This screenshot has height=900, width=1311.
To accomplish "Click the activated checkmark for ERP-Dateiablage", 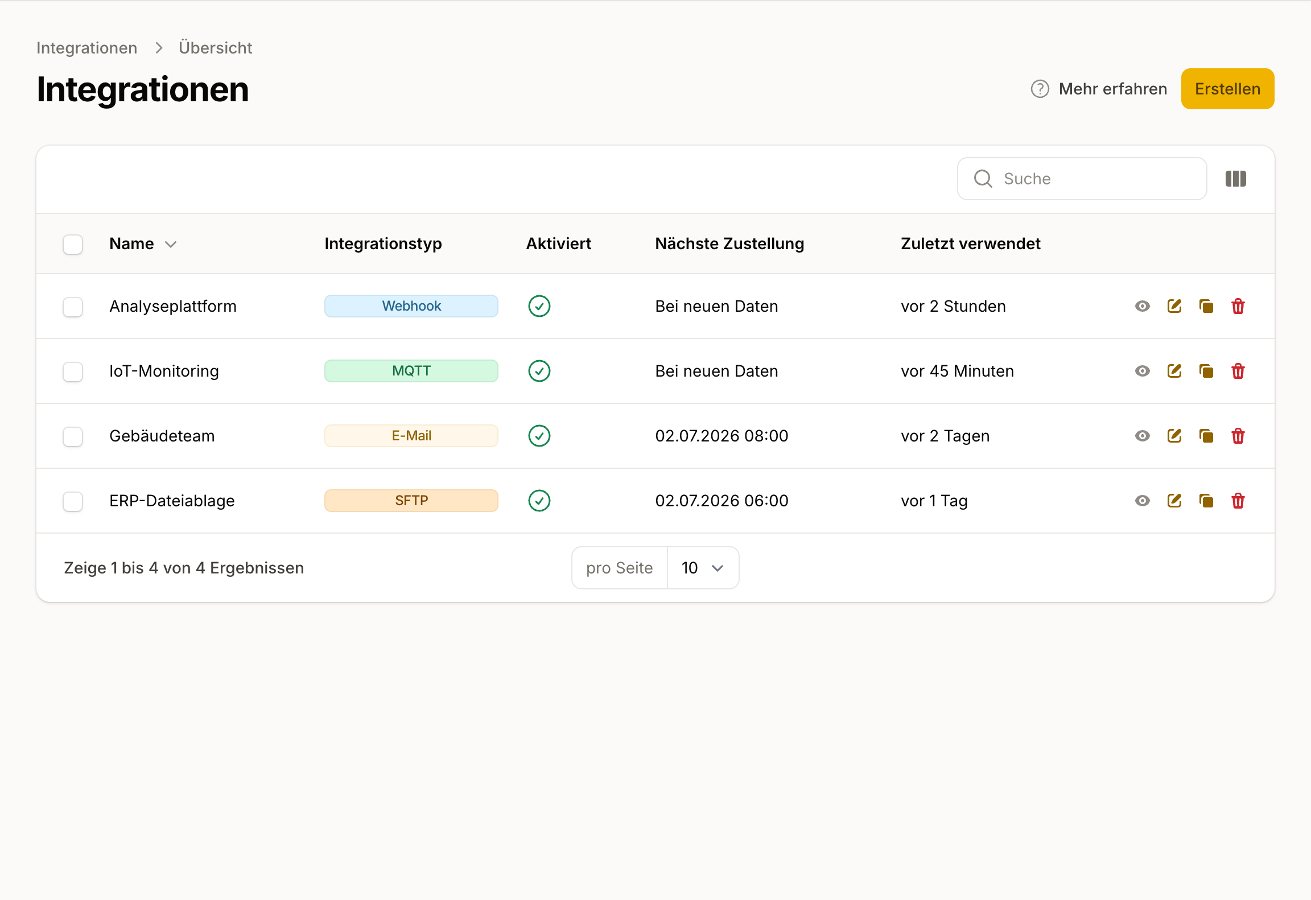I will coord(539,501).
